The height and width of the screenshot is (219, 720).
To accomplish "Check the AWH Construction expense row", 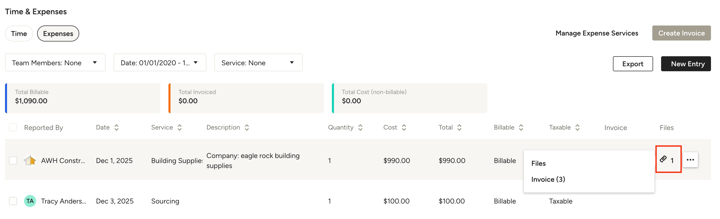I will pos(13,160).
